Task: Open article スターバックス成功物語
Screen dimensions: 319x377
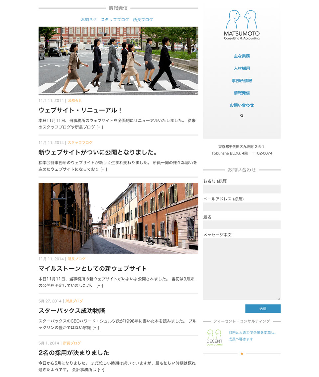Action: click(x=72, y=311)
